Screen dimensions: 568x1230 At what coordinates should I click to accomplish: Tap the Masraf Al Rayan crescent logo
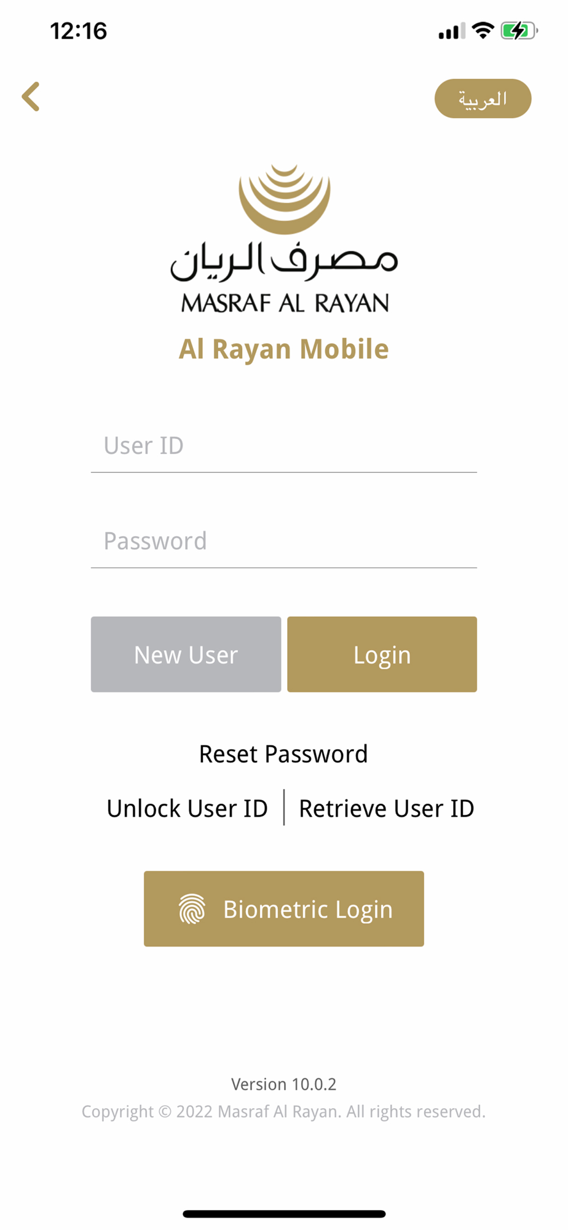point(284,199)
